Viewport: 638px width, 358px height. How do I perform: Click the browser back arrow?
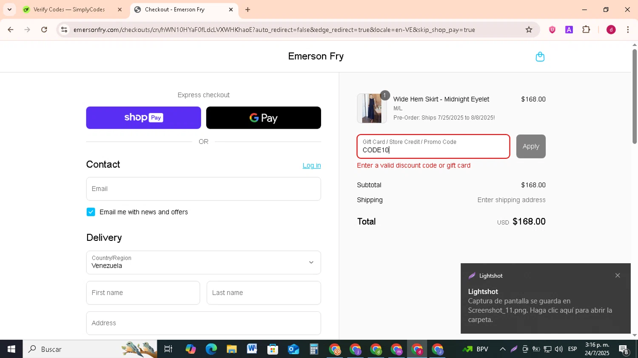coord(11,30)
